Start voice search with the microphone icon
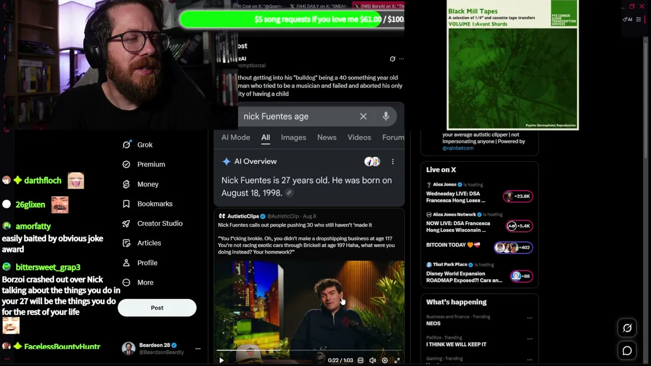 [386, 116]
